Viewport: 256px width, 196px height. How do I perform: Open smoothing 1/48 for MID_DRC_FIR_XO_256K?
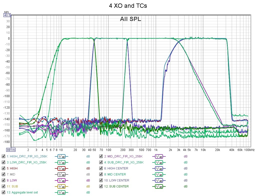pyautogui.click(x=159, y=156)
